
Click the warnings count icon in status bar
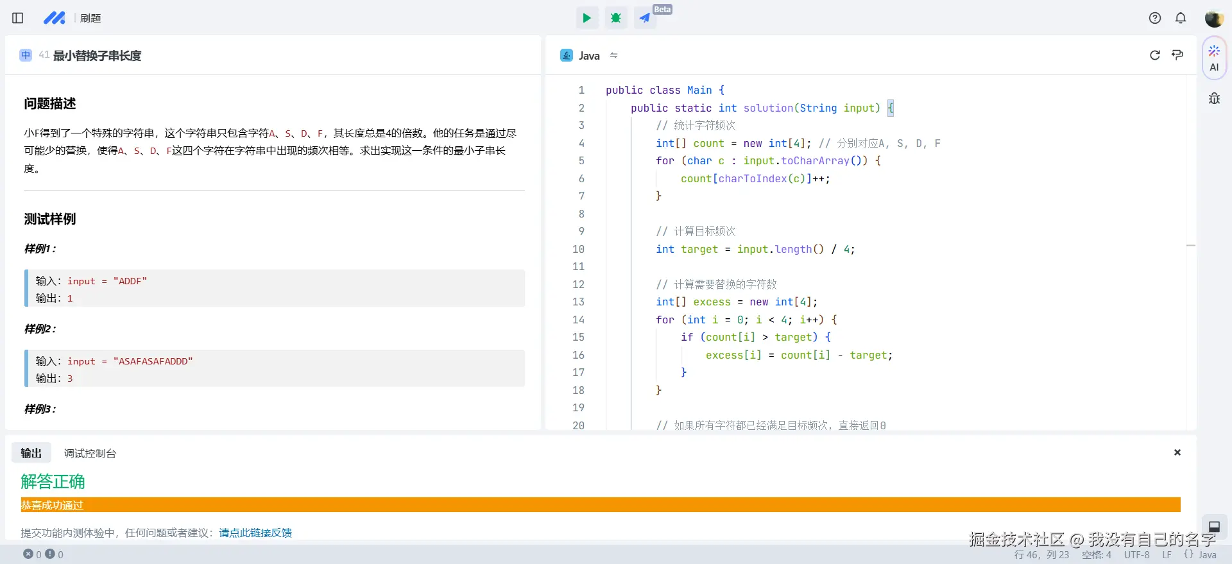(49, 554)
